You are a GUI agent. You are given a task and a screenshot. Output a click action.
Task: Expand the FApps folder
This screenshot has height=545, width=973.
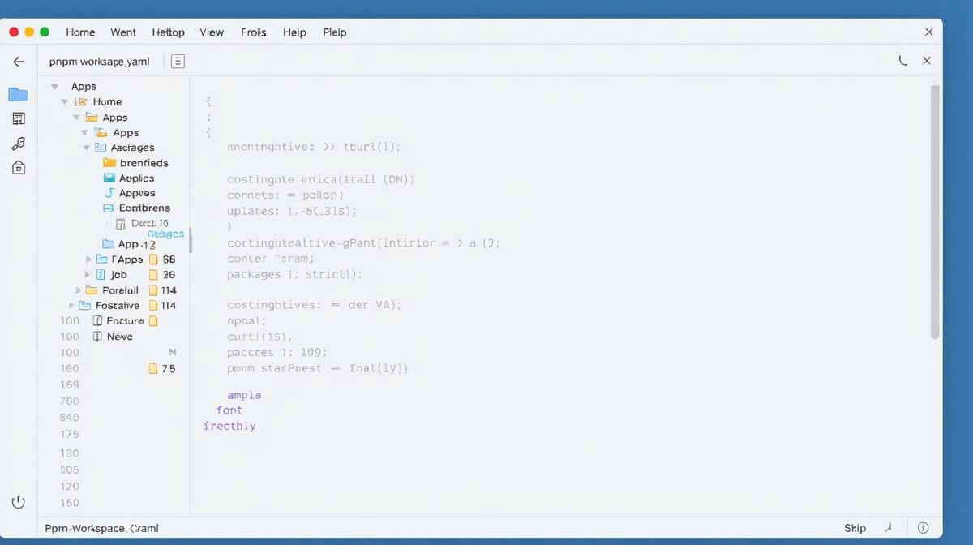(88, 260)
